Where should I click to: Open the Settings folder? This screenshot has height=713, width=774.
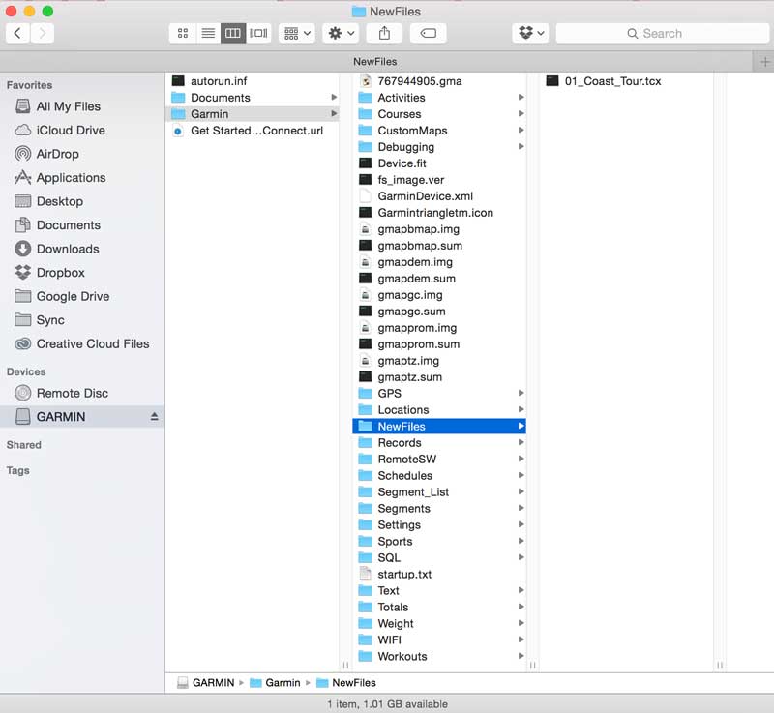point(439,524)
